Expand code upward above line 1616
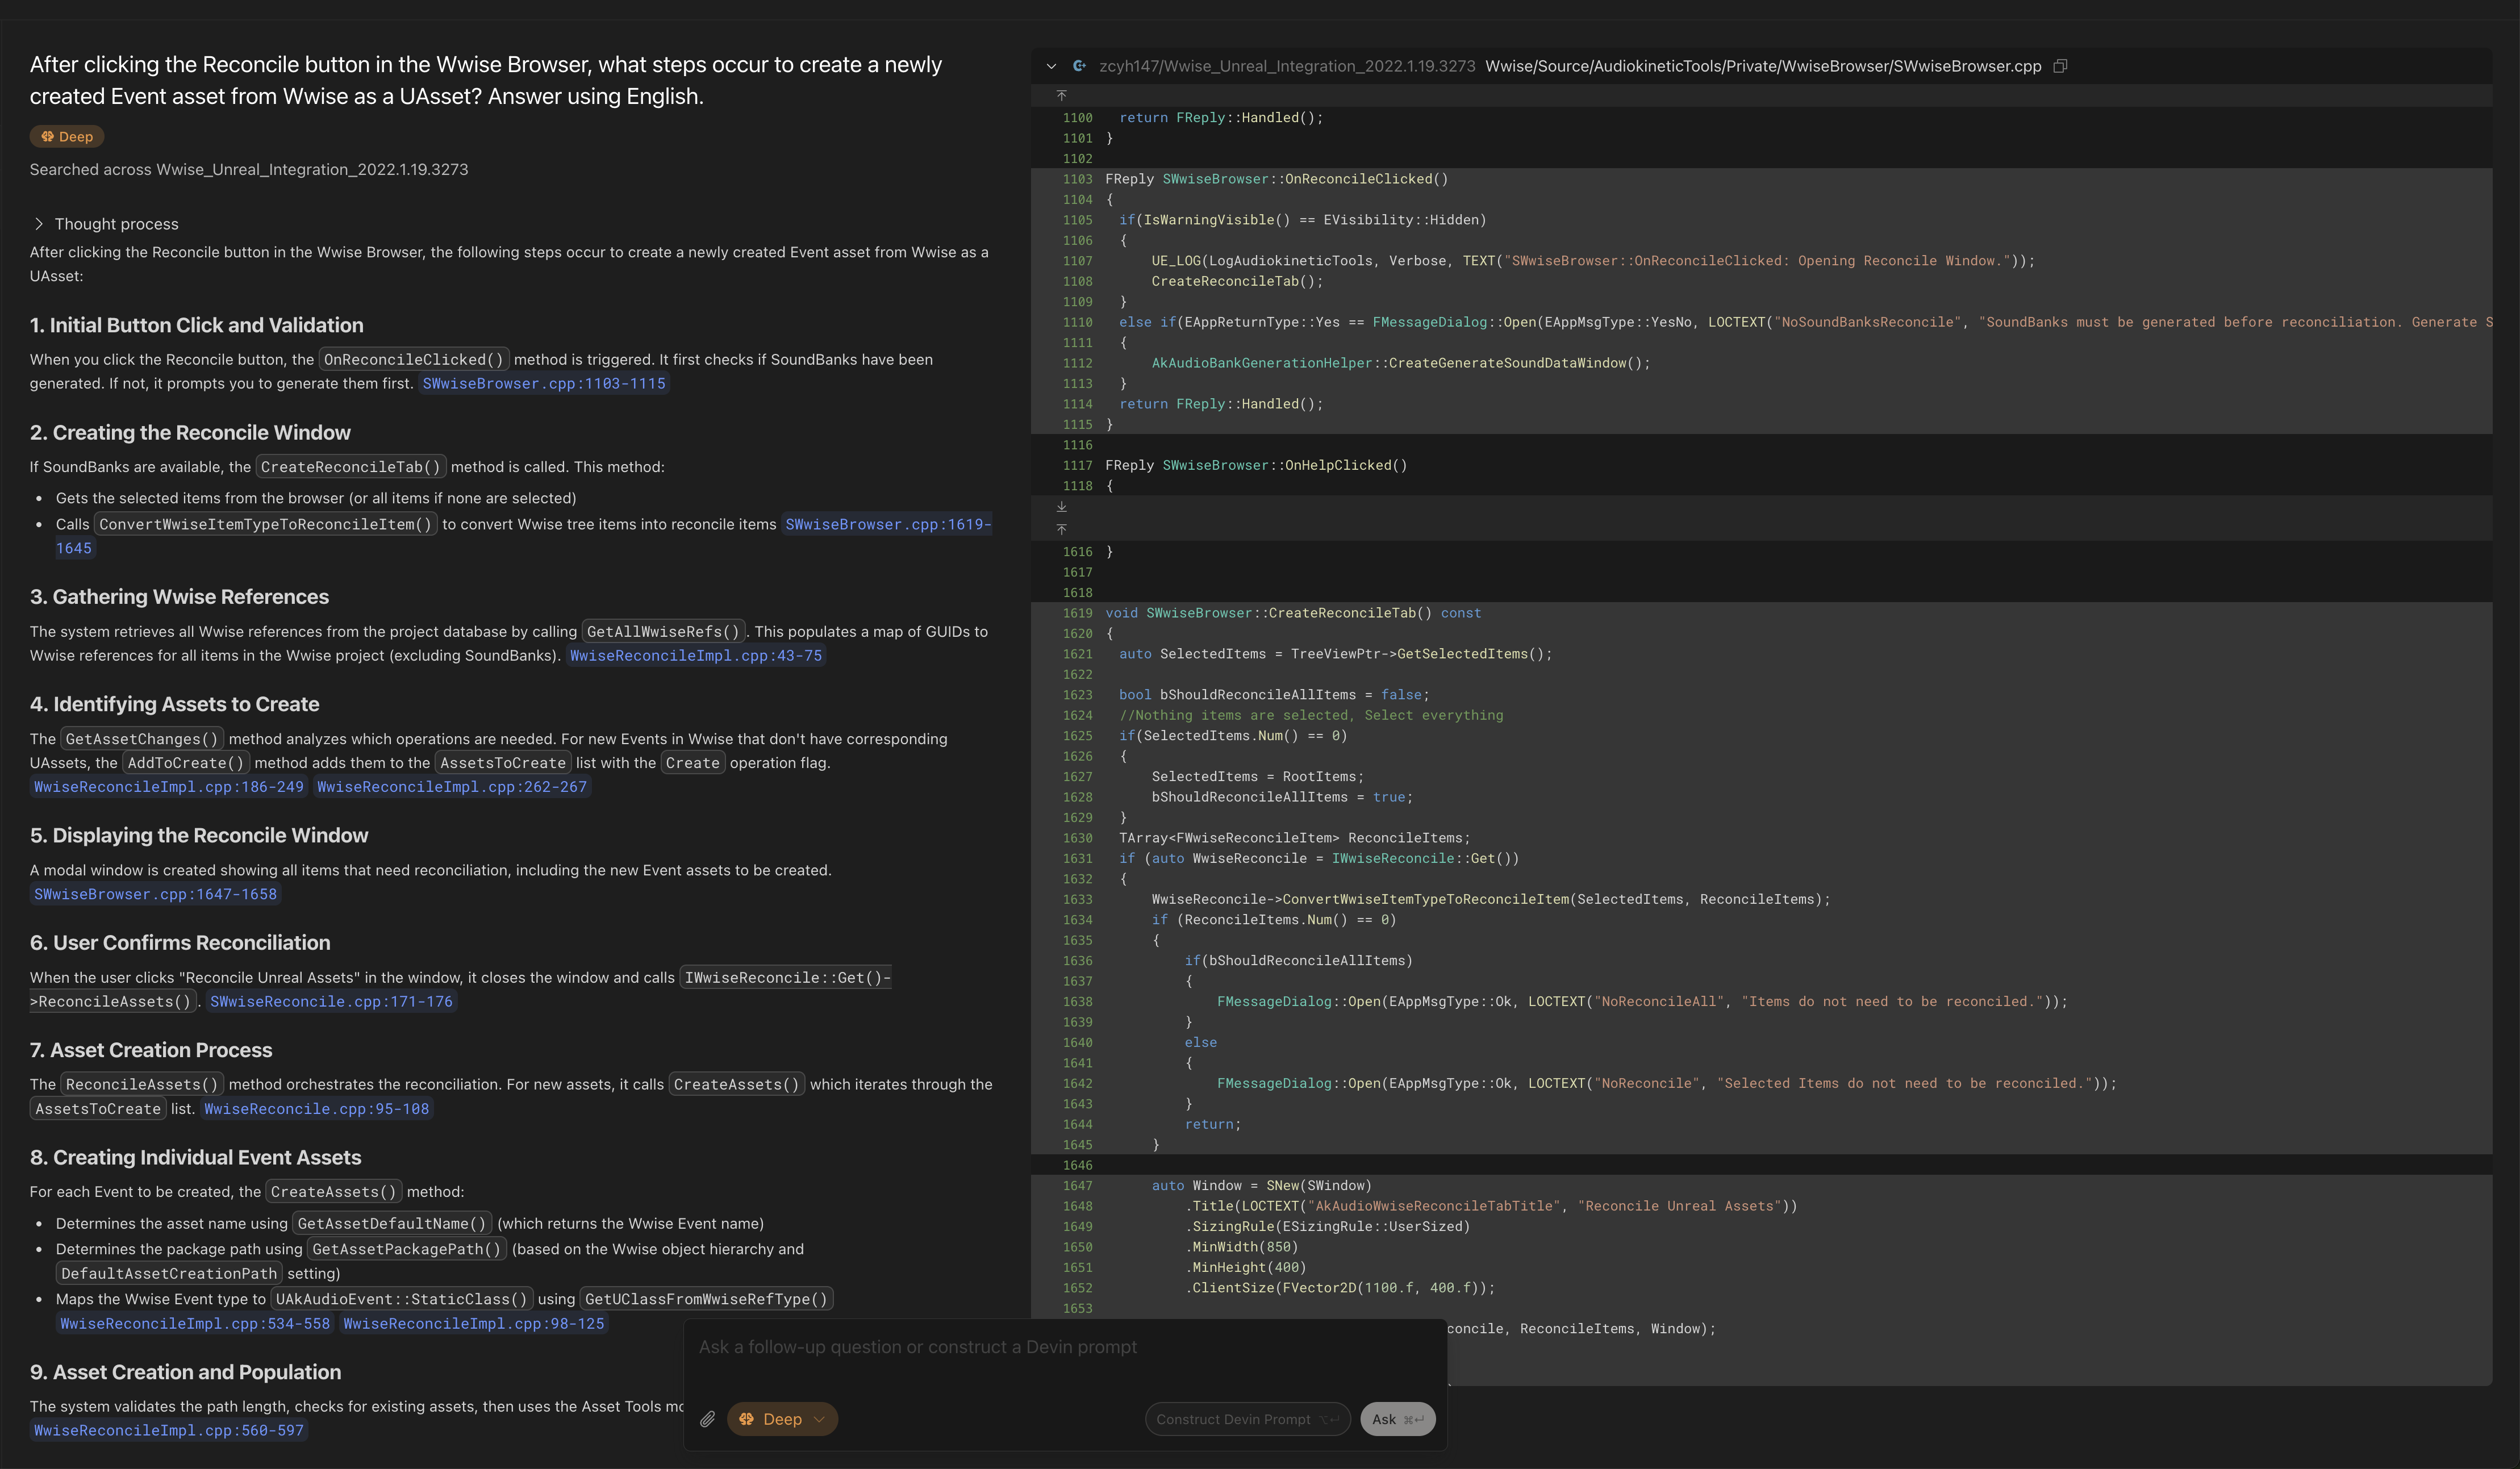 pos(1061,529)
